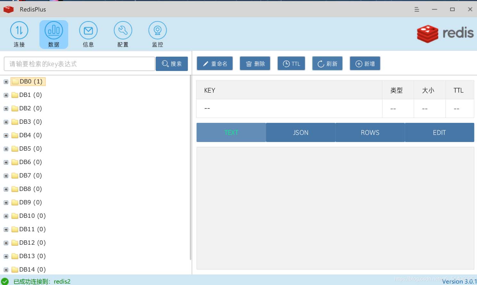Set key expiry with TTL clock button

coord(291,64)
